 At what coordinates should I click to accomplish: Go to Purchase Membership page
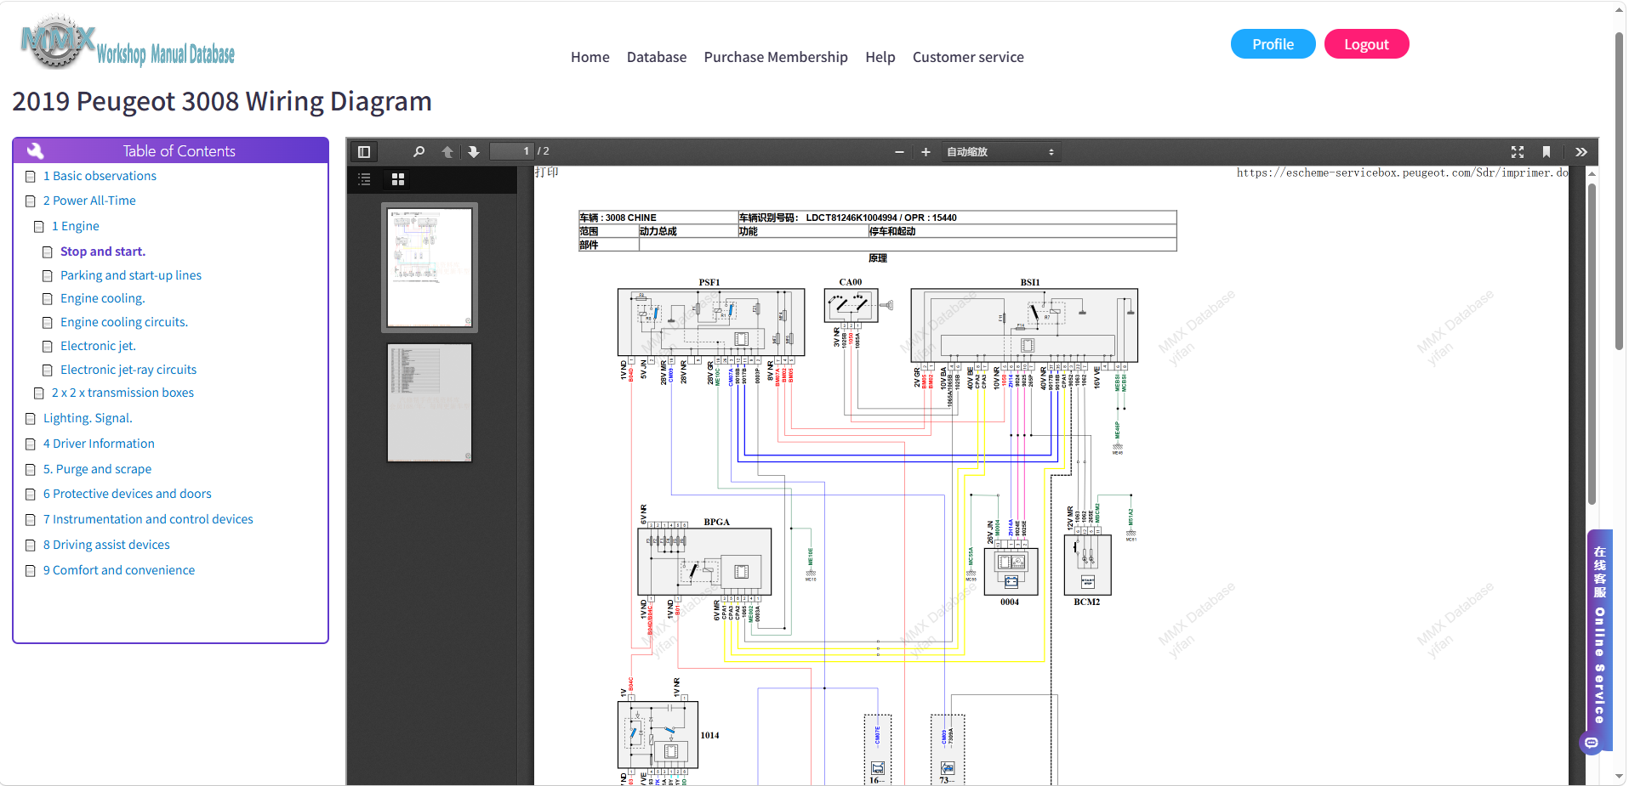point(776,57)
